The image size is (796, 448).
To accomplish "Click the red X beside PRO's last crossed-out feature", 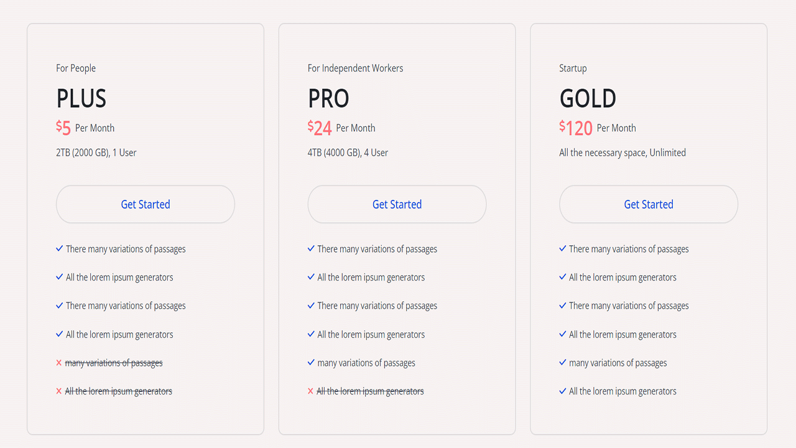I will coord(310,391).
